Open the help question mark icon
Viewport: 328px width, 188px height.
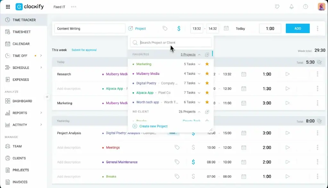305,7
